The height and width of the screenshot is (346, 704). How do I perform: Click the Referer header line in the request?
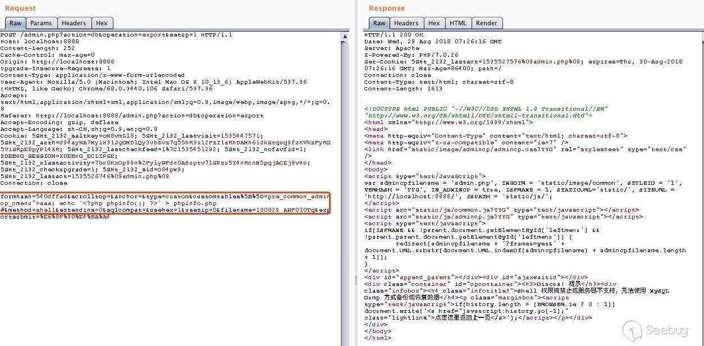pos(132,116)
